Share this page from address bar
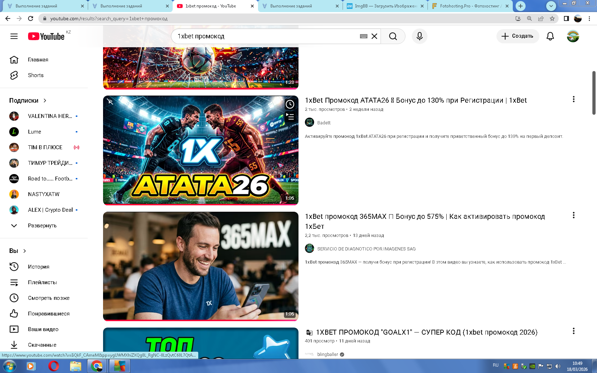This screenshot has height=373, width=597. click(541, 18)
